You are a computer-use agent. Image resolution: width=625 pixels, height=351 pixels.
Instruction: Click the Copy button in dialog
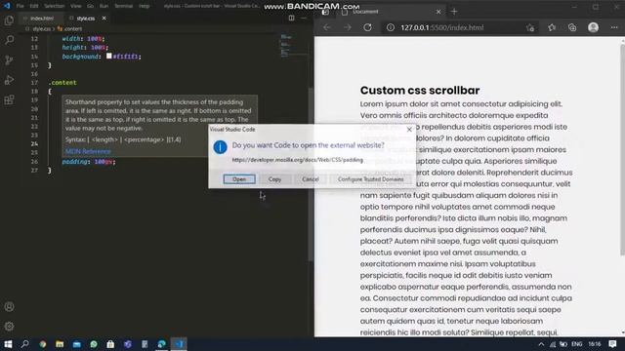coord(274,179)
